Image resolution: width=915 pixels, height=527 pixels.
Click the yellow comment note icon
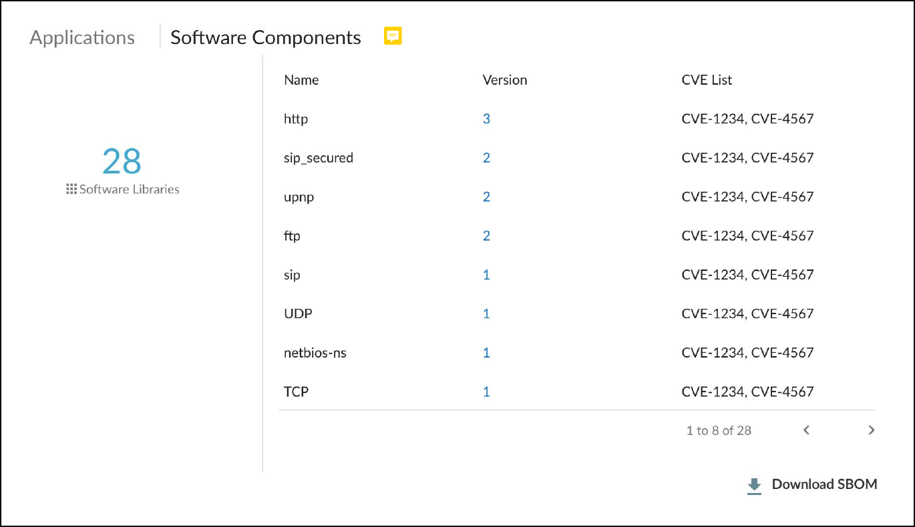tap(393, 36)
